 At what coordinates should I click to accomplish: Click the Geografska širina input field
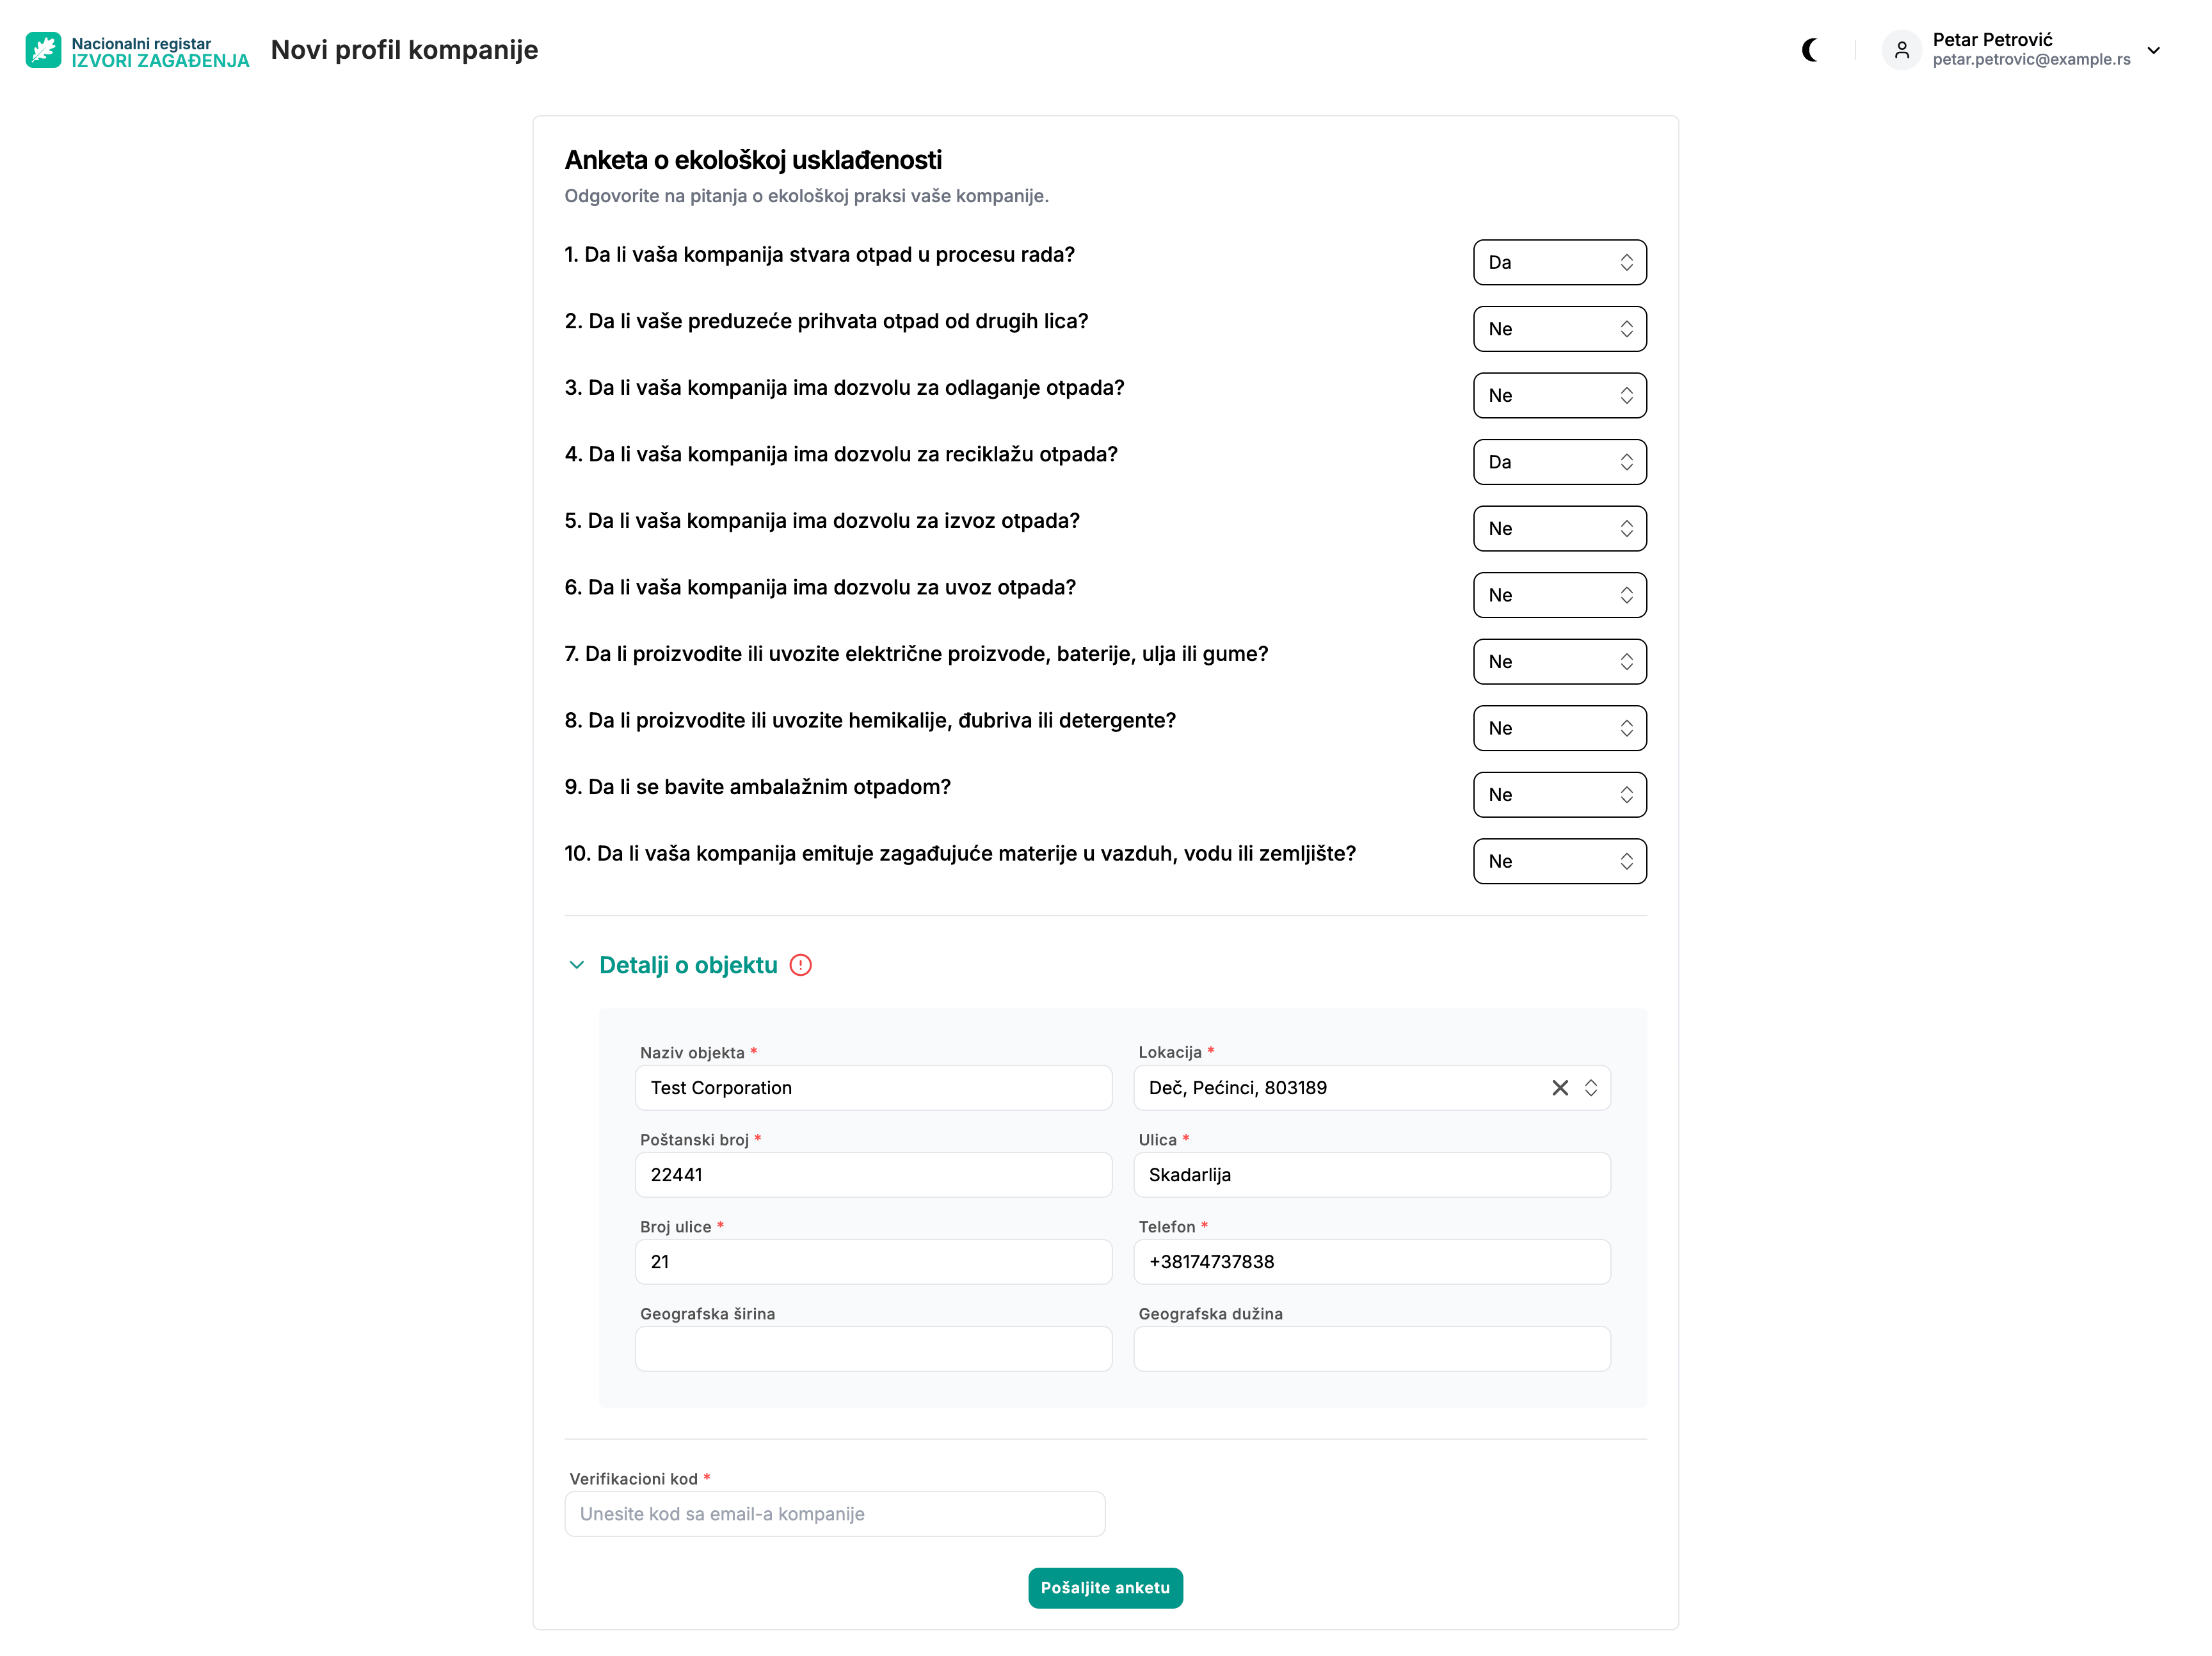pyautogui.click(x=873, y=1348)
